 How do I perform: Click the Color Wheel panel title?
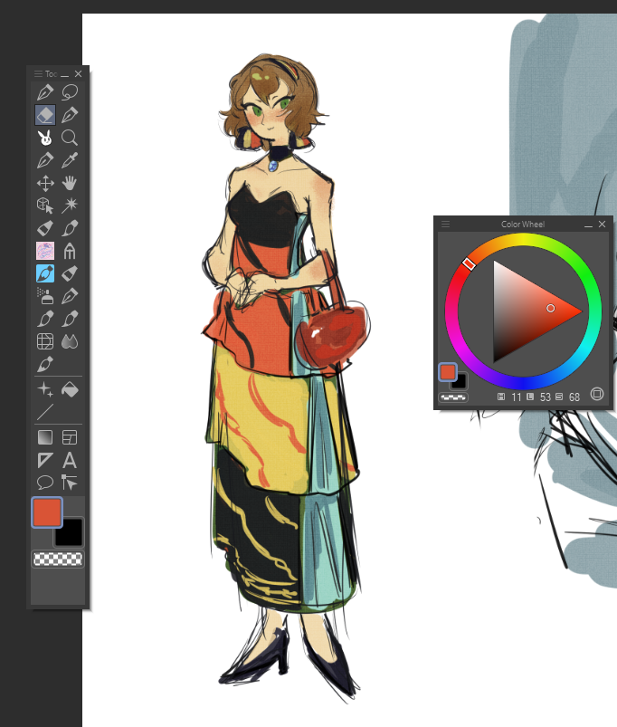tap(523, 224)
